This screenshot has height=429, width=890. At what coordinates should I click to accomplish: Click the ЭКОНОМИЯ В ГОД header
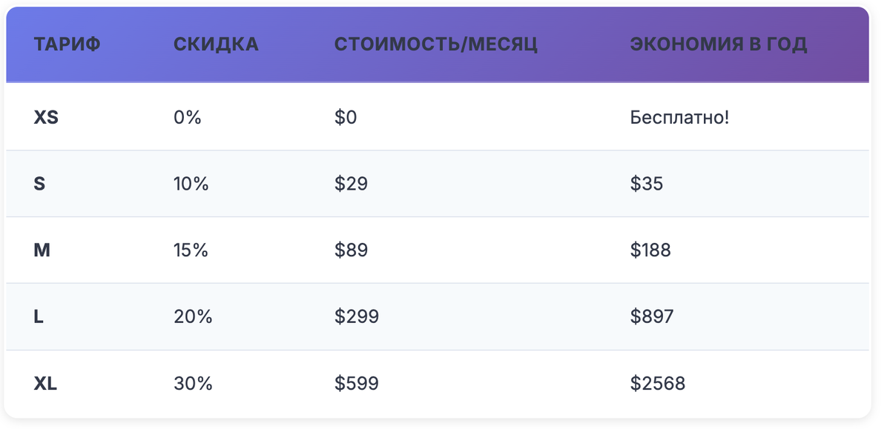(718, 44)
